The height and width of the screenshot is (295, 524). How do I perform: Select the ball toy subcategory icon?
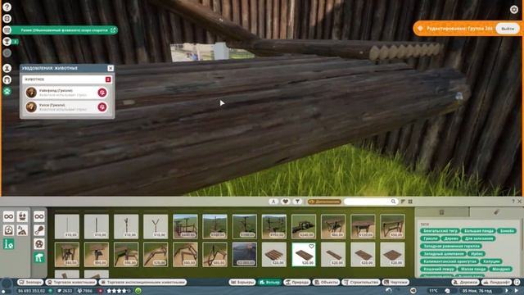pyautogui.click(x=39, y=244)
